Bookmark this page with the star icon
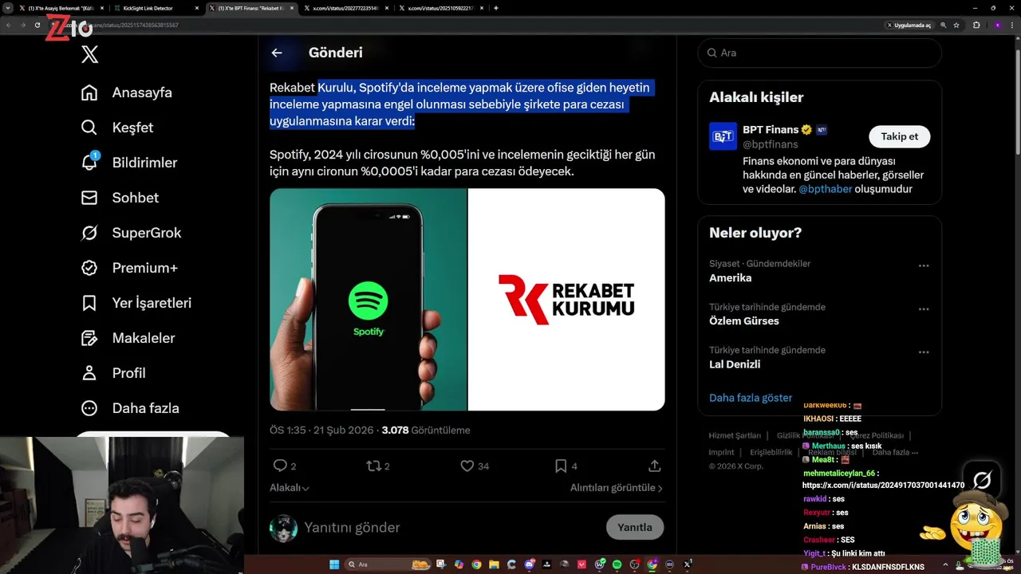Image resolution: width=1021 pixels, height=574 pixels. coord(956,26)
